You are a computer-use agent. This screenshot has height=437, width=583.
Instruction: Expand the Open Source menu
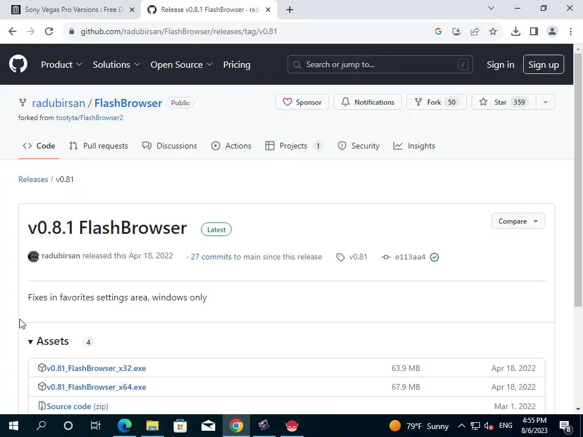click(182, 65)
